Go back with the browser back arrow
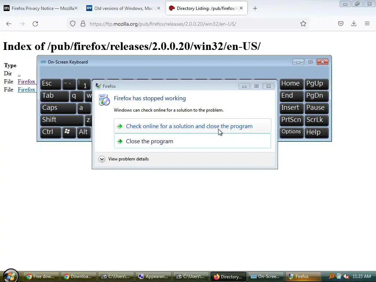This screenshot has width=376, height=282. coord(9,24)
